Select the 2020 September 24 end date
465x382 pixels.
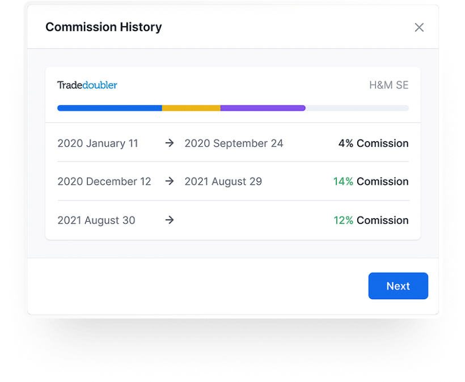click(234, 143)
